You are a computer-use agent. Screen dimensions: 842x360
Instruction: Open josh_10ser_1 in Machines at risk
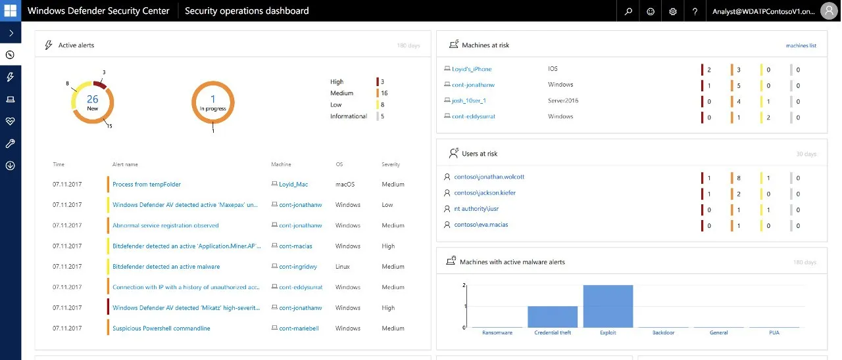469,101
